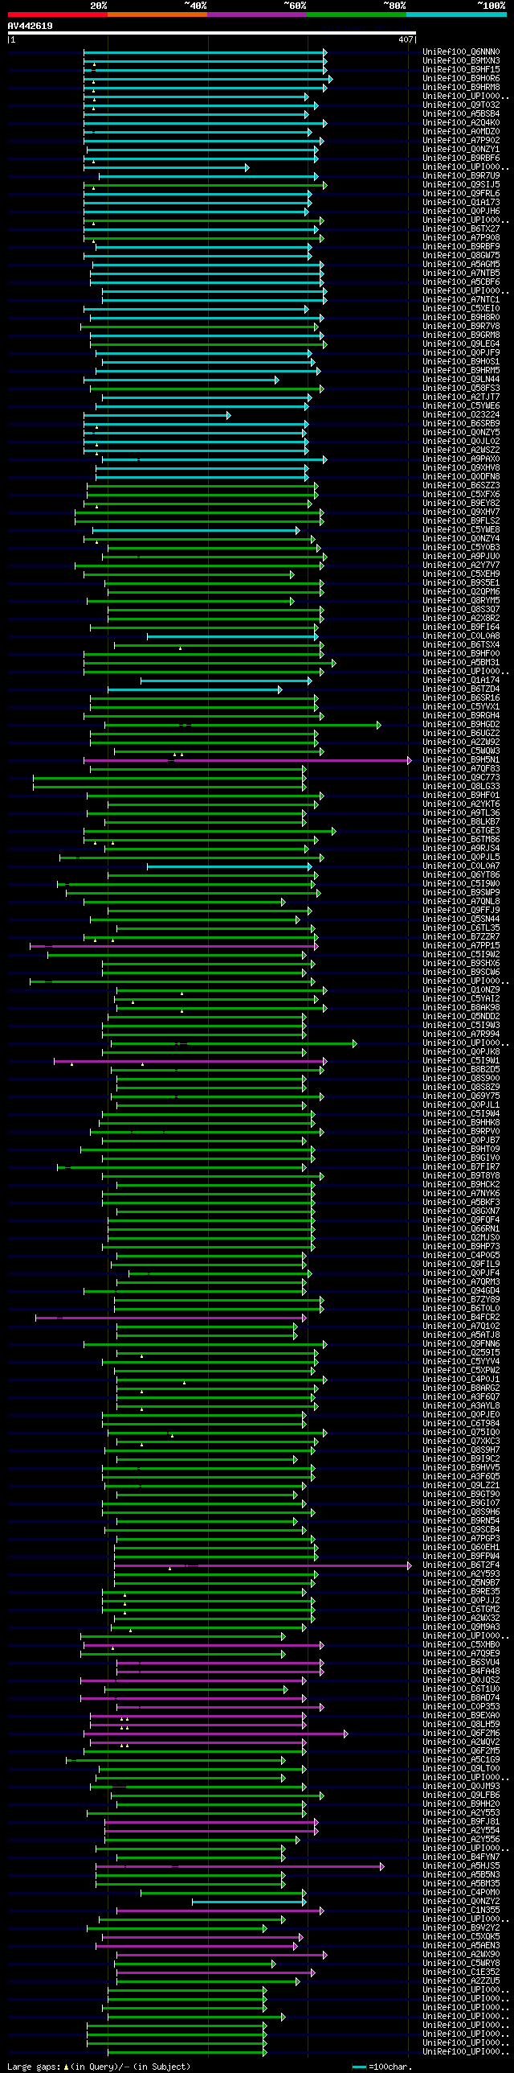Select hit label UniRef100_Q69Y75
The image size is (514, 2073).
pos(461,1097)
